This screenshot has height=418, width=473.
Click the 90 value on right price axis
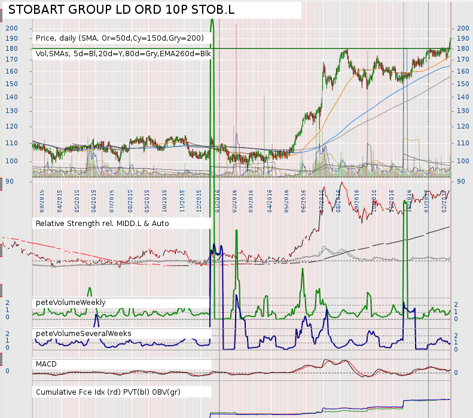461,182
